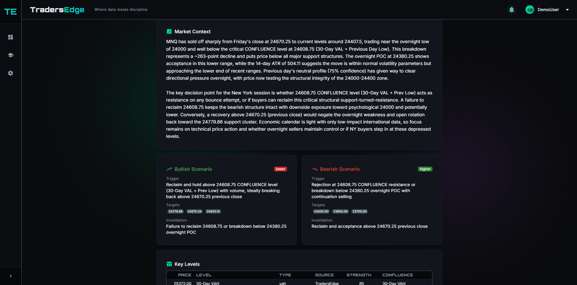This screenshot has width=577, height=285.
Task: Click the Bullish Scenario trending-up icon
Action: 169,169
